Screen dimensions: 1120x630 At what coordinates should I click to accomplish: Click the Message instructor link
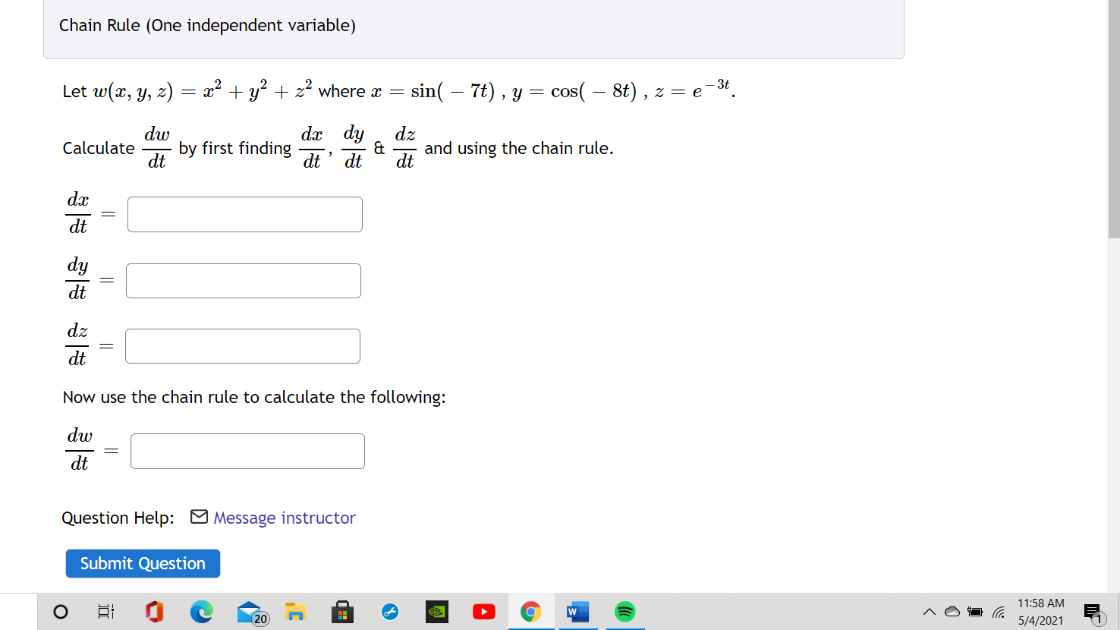pos(285,518)
